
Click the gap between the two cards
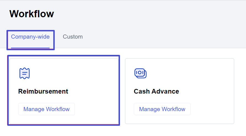pyautogui.click(x=122, y=90)
